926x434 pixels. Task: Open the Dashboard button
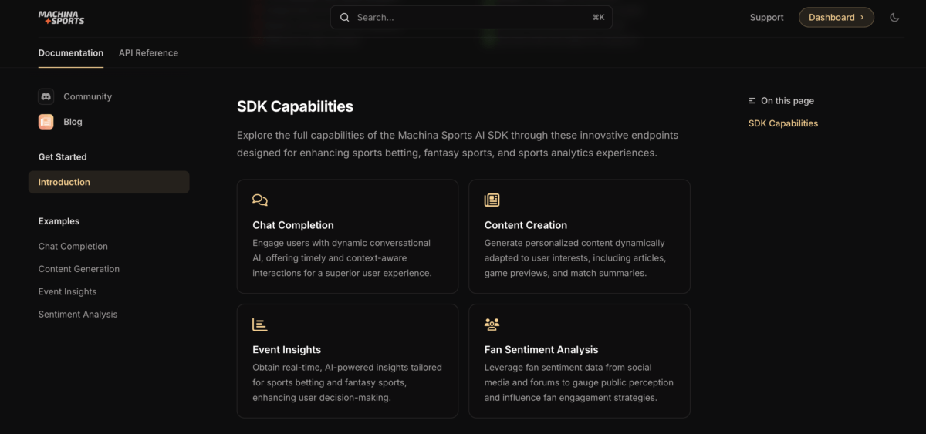coord(836,17)
